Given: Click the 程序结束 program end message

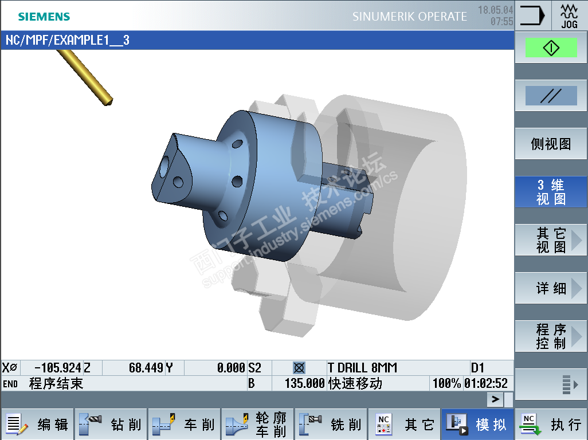Looking at the screenshot, I should [56, 383].
